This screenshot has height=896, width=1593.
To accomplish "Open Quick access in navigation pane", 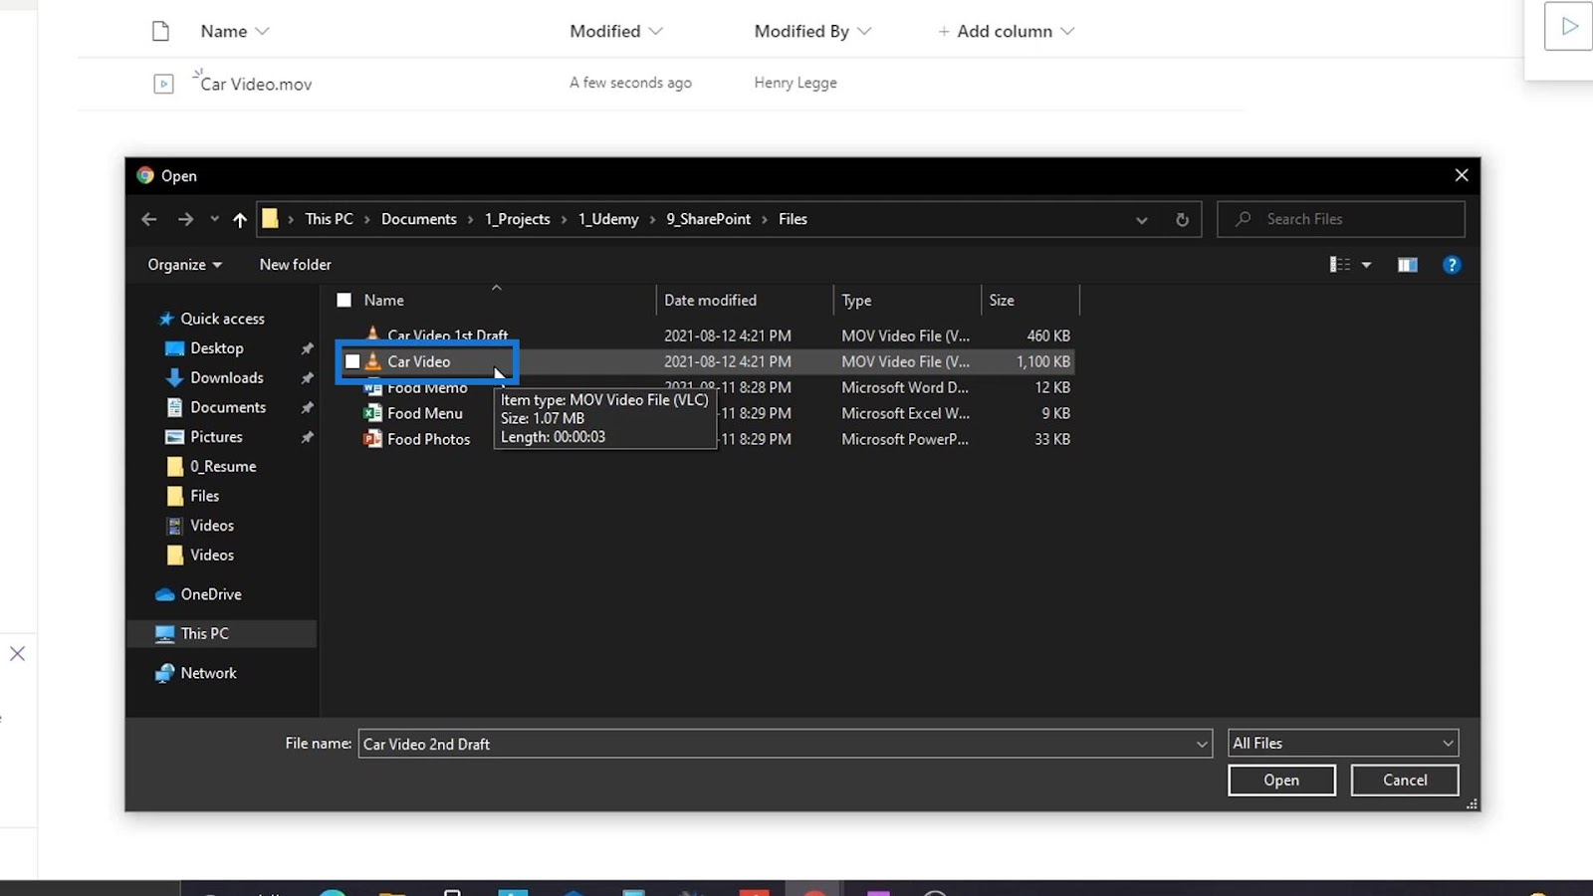I will pos(222,319).
